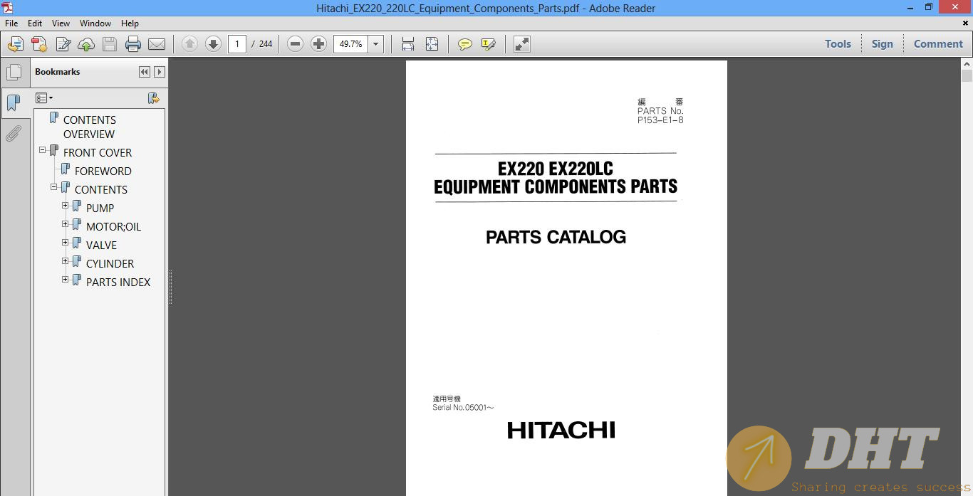The height and width of the screenshot is (496, 973).
Task: Expand the CYLINDER bookmark node
Action: click(66, 261)
